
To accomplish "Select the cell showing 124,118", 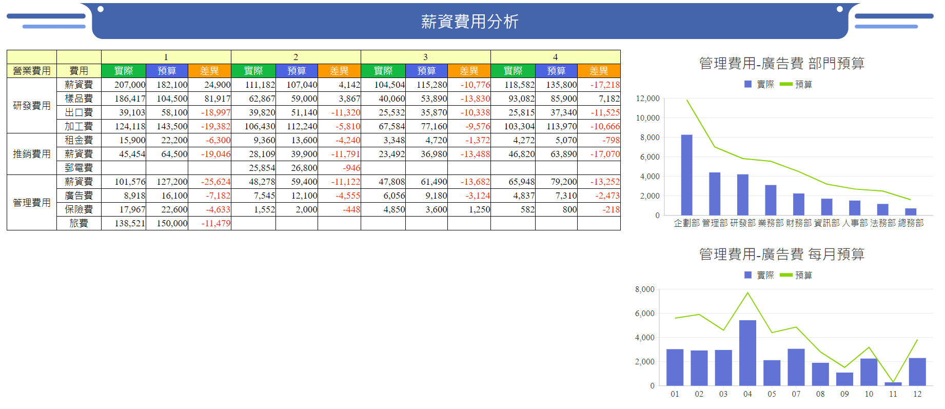I will (124, 126).
